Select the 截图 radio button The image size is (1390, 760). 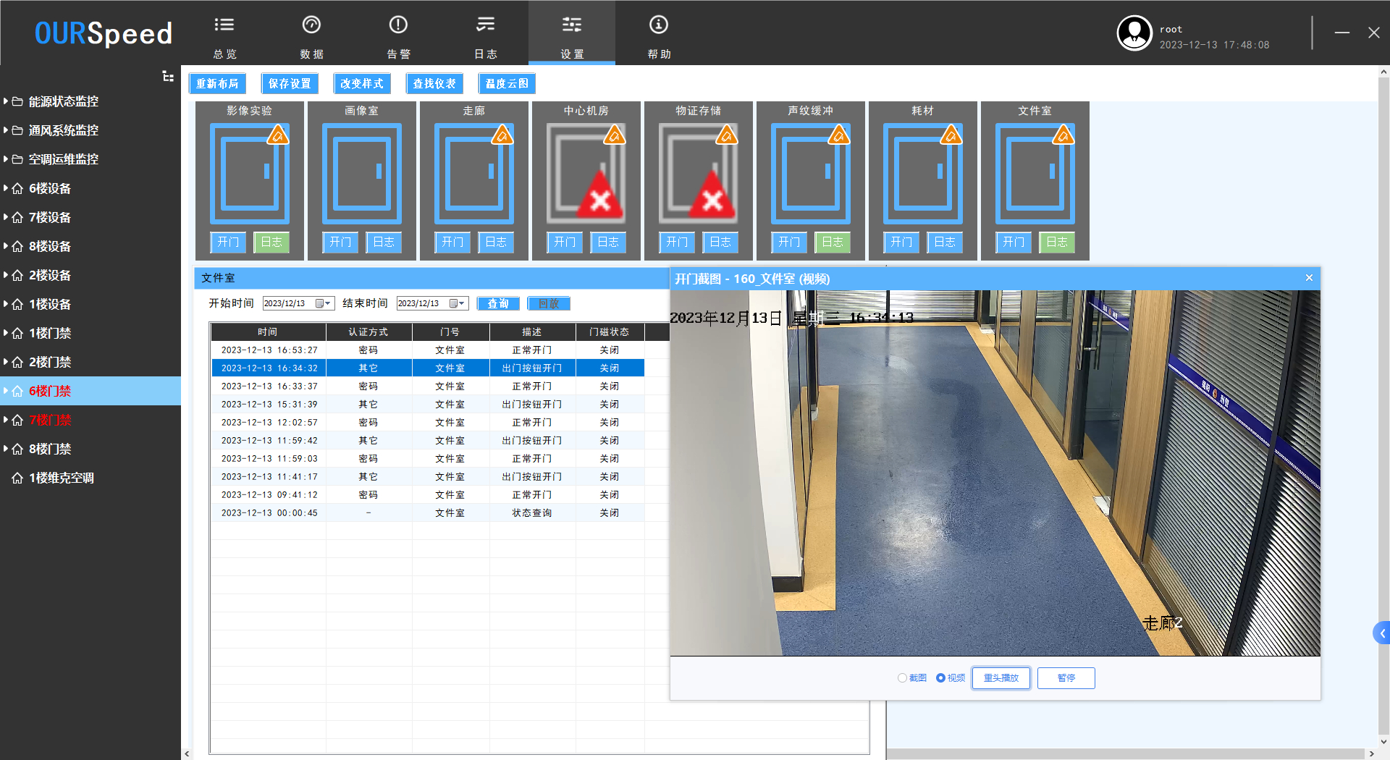point(902,678)
